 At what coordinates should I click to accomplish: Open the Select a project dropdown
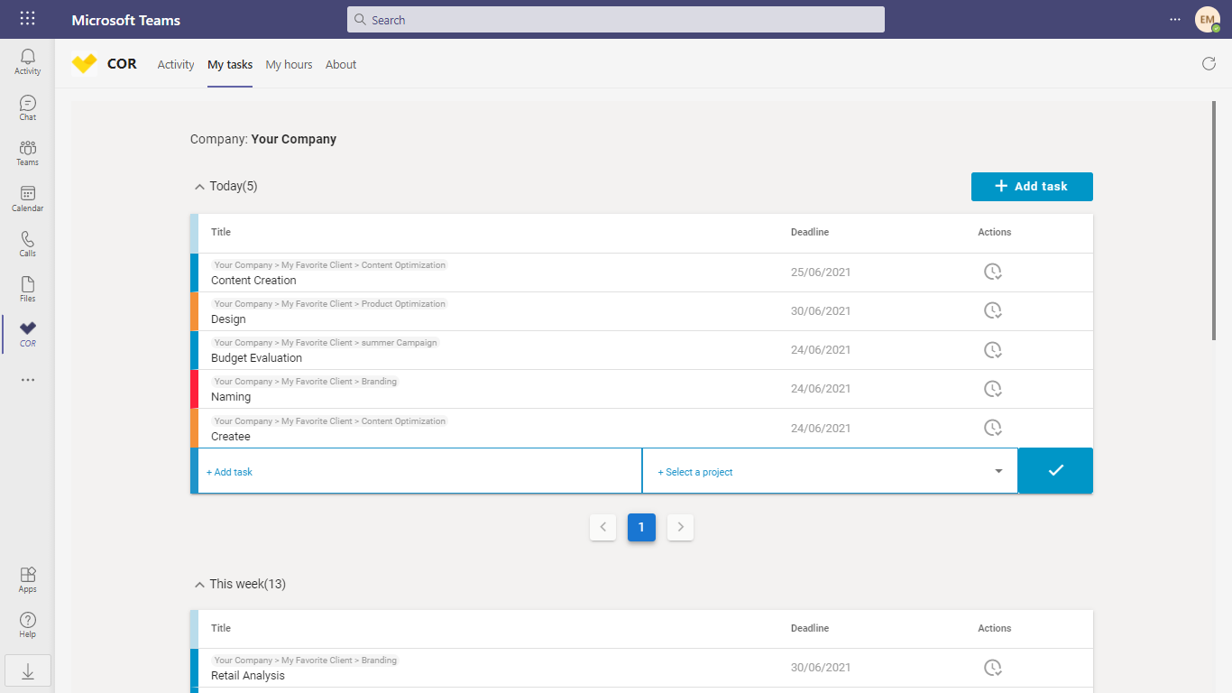point(830,471)
